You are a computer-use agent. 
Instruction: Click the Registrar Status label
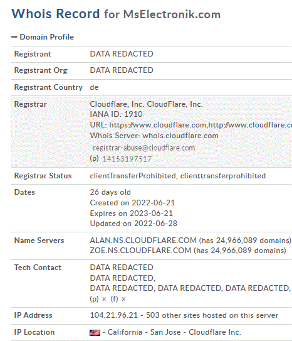(43, 176)
